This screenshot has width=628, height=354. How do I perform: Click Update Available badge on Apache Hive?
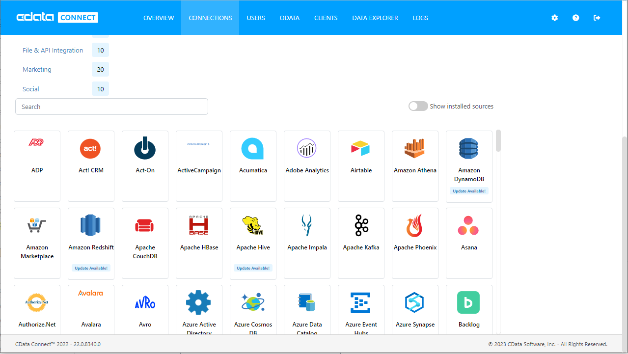click(253, 268)
